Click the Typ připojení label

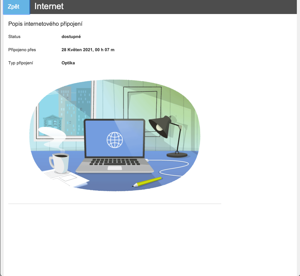point(21,63)
